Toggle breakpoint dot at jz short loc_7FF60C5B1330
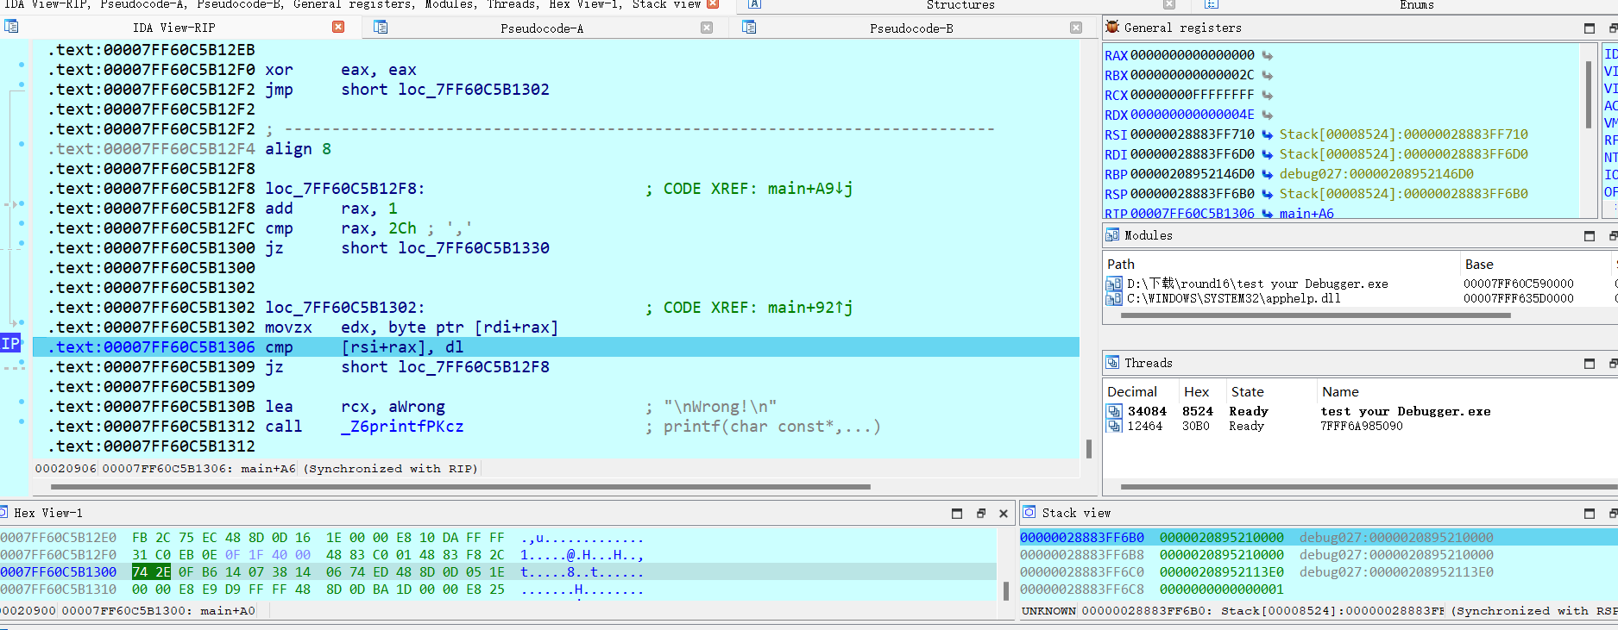This screenshot has height=630, width=1618. (22, 244)
